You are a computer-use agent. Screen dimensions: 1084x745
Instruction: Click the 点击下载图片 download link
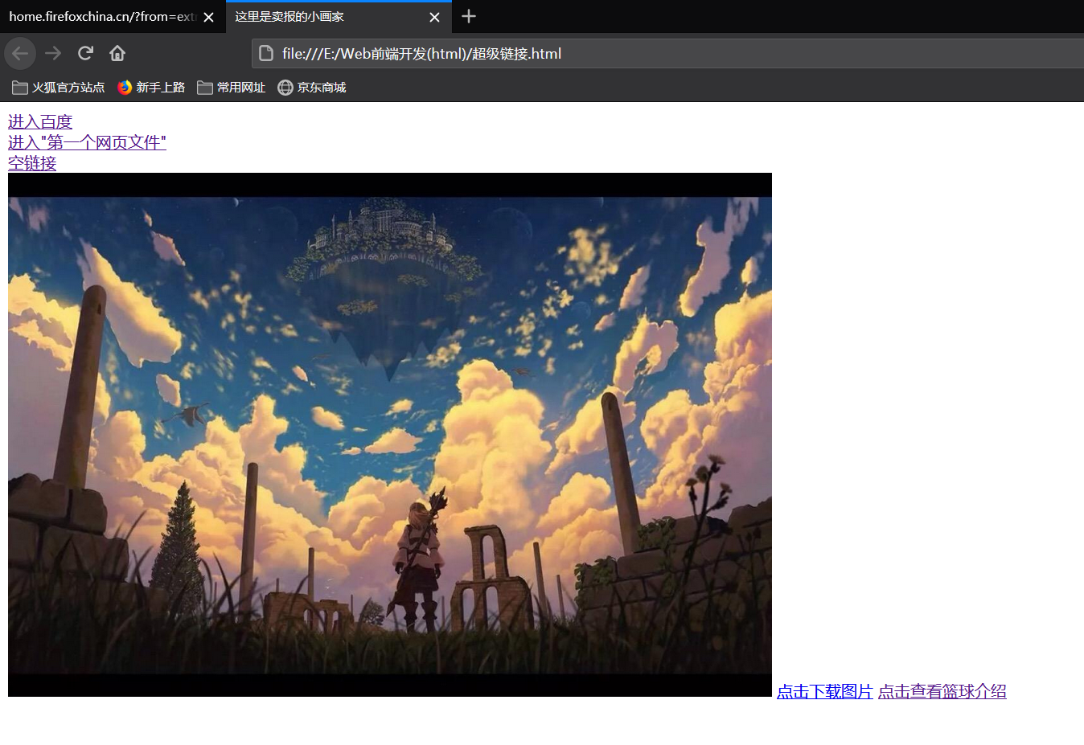(825, 691)
